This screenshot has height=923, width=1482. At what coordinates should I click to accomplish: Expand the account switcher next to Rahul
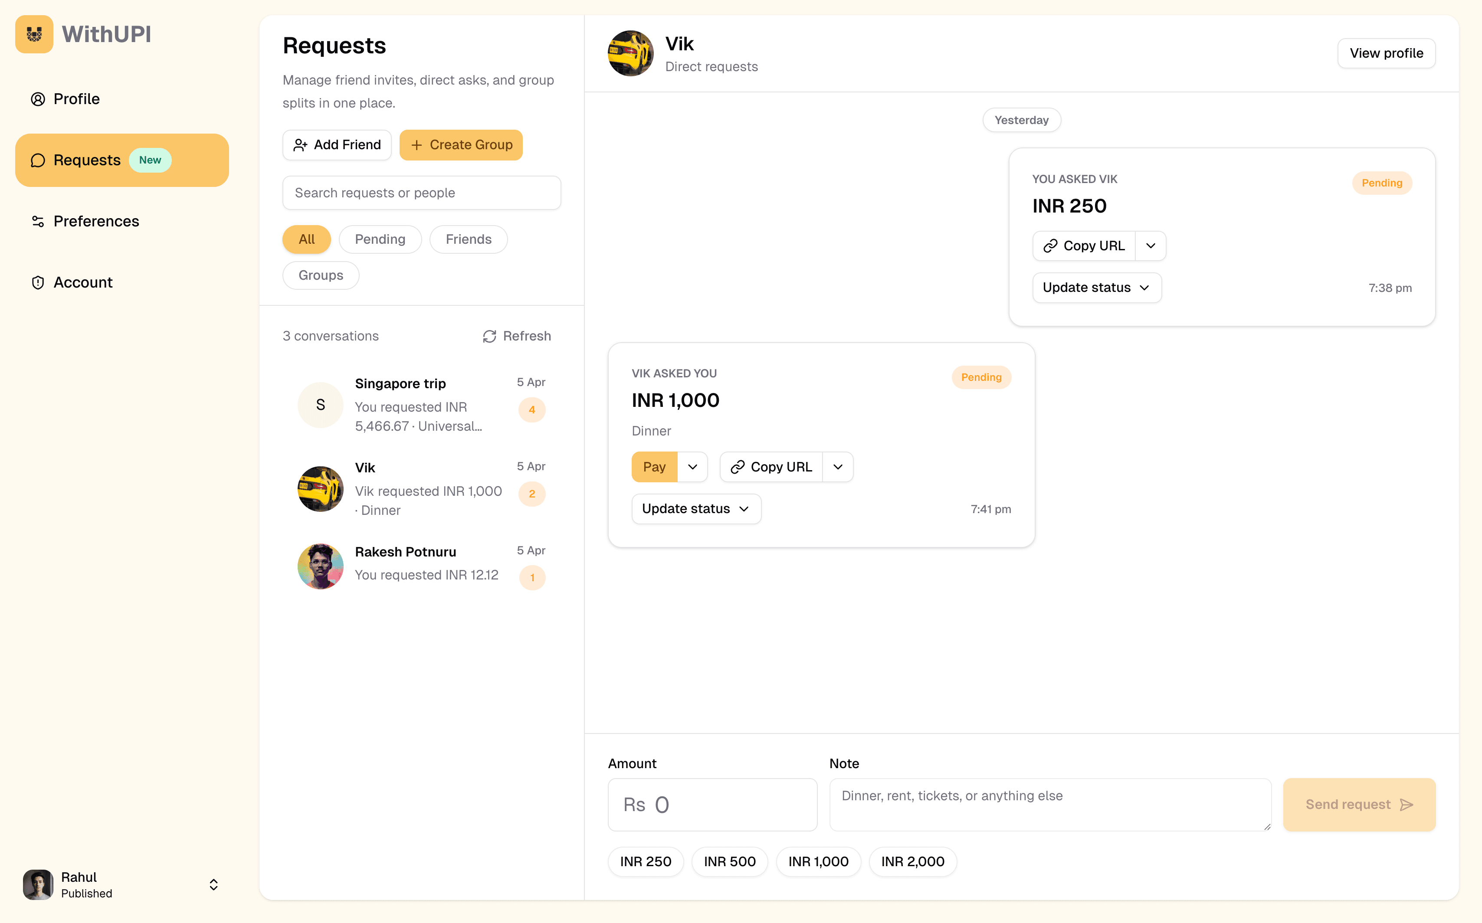213,884
